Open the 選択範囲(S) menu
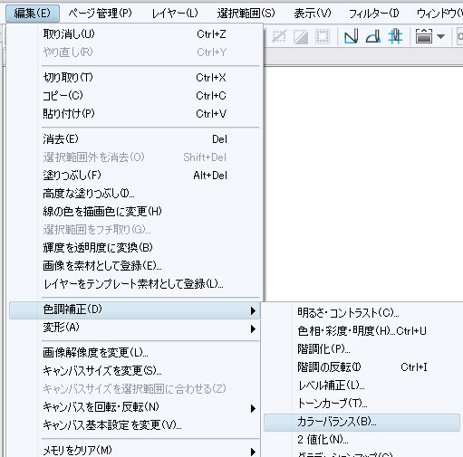The image size is (463, 457). (246, 14)
